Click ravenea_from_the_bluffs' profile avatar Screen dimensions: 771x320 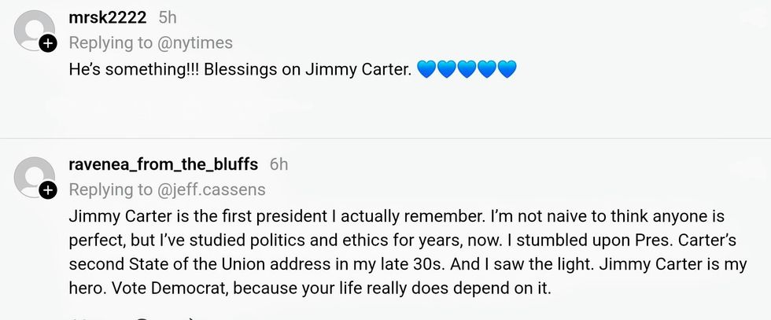(x=34, y=175)
